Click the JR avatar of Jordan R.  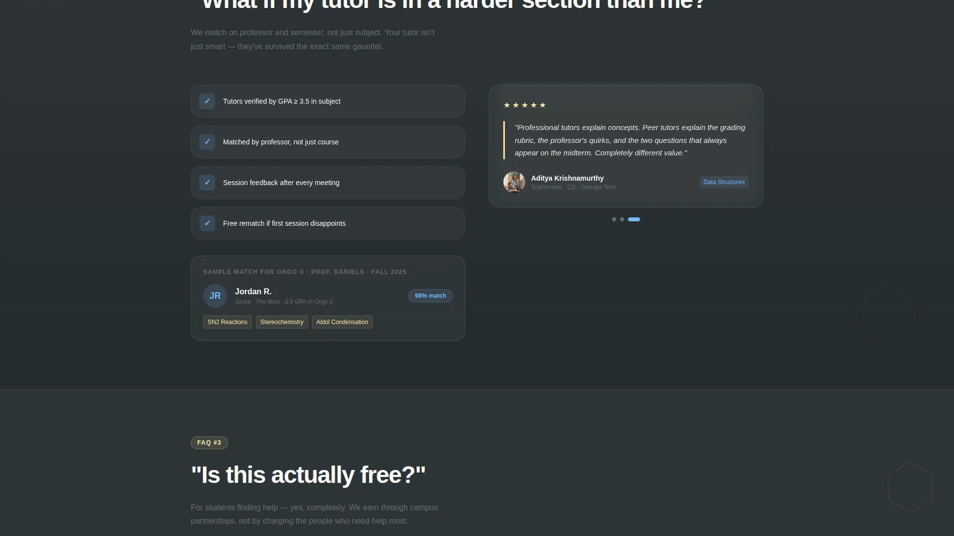215,296
